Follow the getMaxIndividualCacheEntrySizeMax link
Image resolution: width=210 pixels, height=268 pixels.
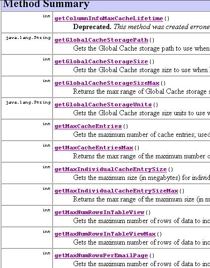click(116, 191)
